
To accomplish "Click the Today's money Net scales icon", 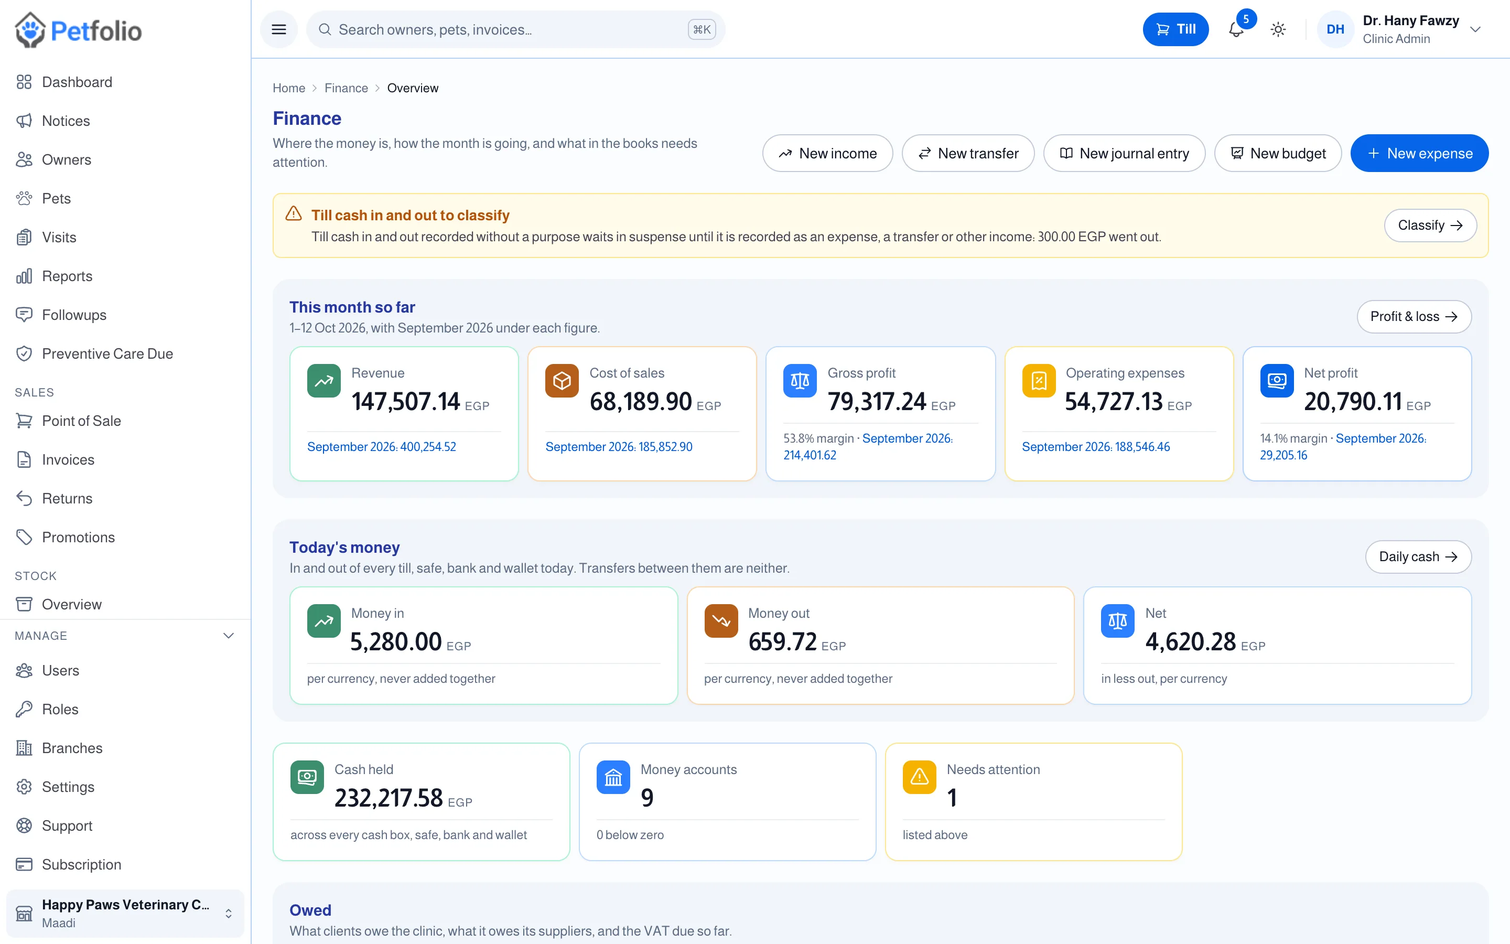I will pyautogui.click(x=1117, y=620).
